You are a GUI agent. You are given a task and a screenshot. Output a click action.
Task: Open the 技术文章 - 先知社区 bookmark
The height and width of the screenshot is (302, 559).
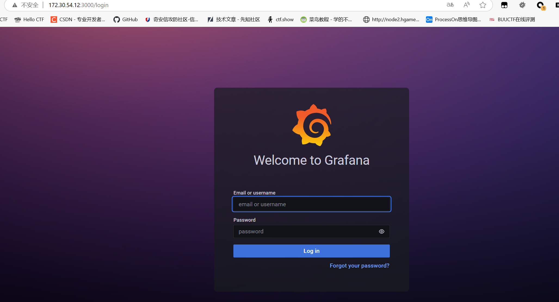(234, 20)
